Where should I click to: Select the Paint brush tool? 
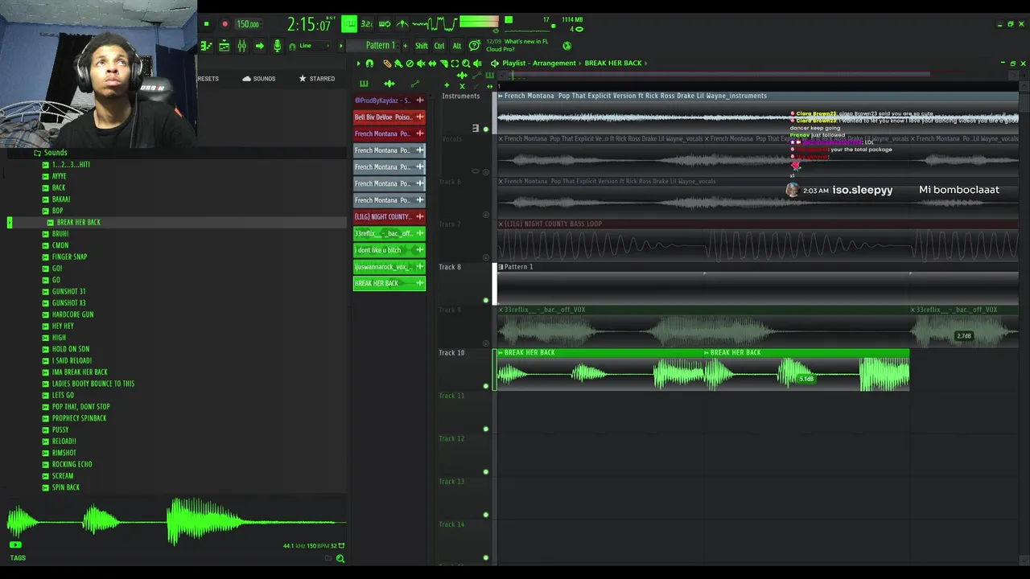398,63
